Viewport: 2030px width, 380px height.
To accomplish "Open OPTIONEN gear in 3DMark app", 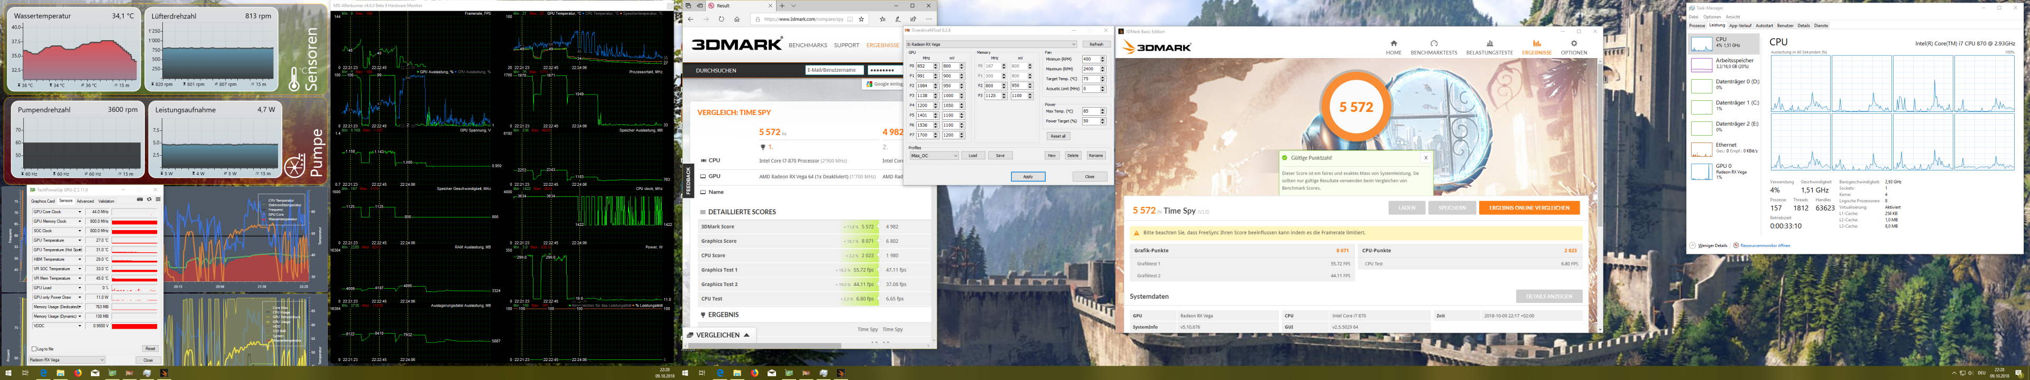I will tap(1574, 48).
